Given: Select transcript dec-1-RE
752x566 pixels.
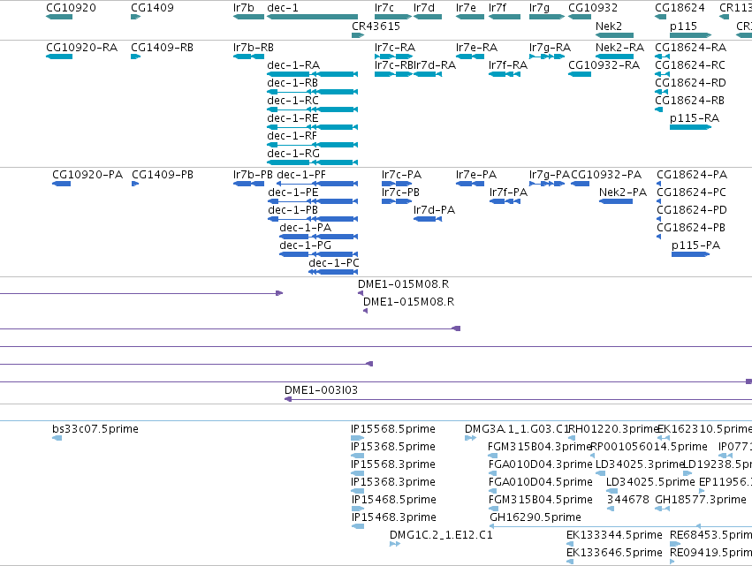Looking at the screenshot, I should [312, 127].
